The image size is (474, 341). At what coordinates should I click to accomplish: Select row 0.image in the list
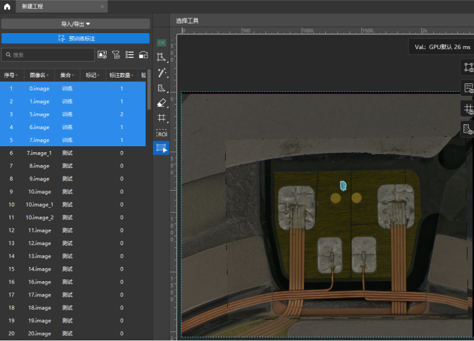[73, 88]
